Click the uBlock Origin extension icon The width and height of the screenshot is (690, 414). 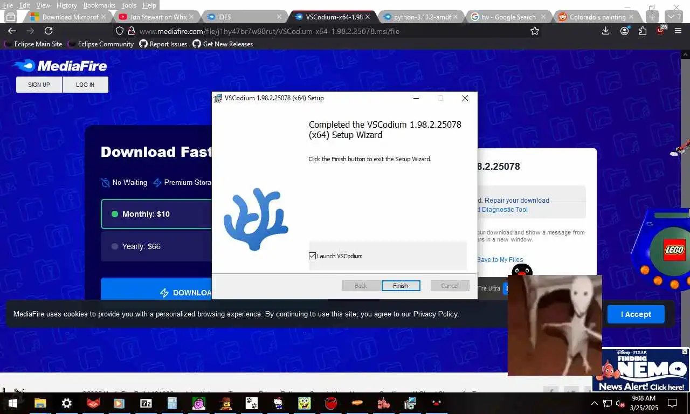point(661,30)
